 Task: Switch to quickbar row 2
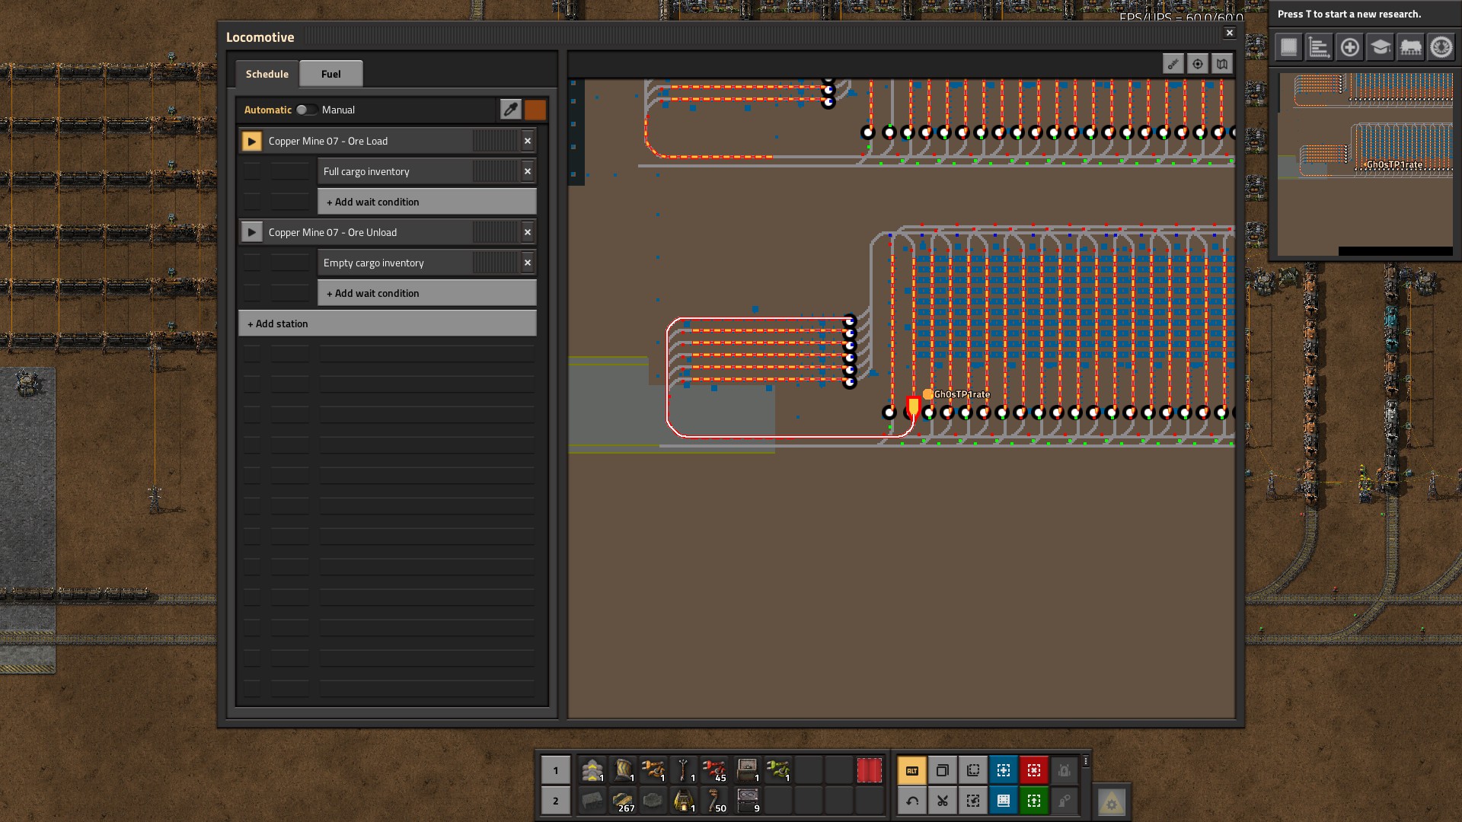556,801
